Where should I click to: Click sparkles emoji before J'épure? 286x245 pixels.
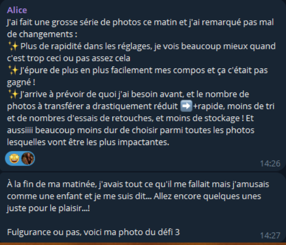click(13, 70)
